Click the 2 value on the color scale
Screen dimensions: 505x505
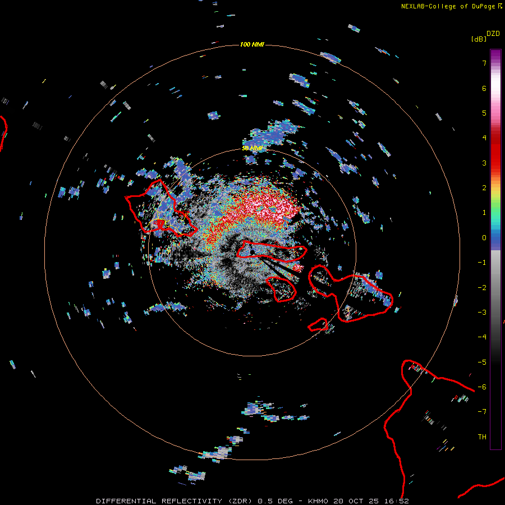pos(484,188)
